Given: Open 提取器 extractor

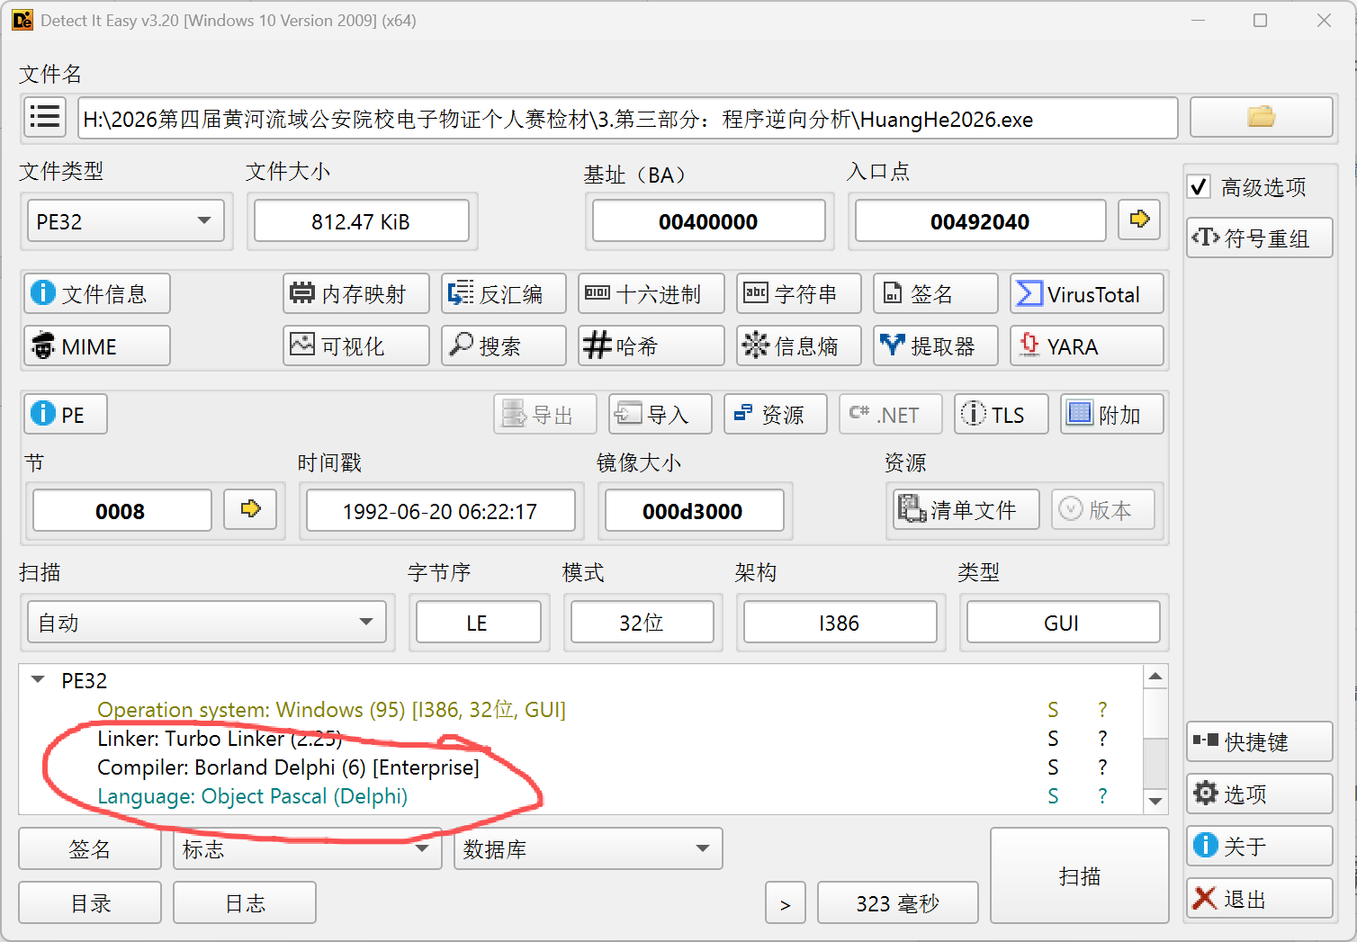Looking at the screenshot, I should click(936, 345).
